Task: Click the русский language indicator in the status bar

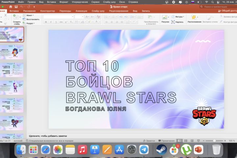Action: coord(18,141)
